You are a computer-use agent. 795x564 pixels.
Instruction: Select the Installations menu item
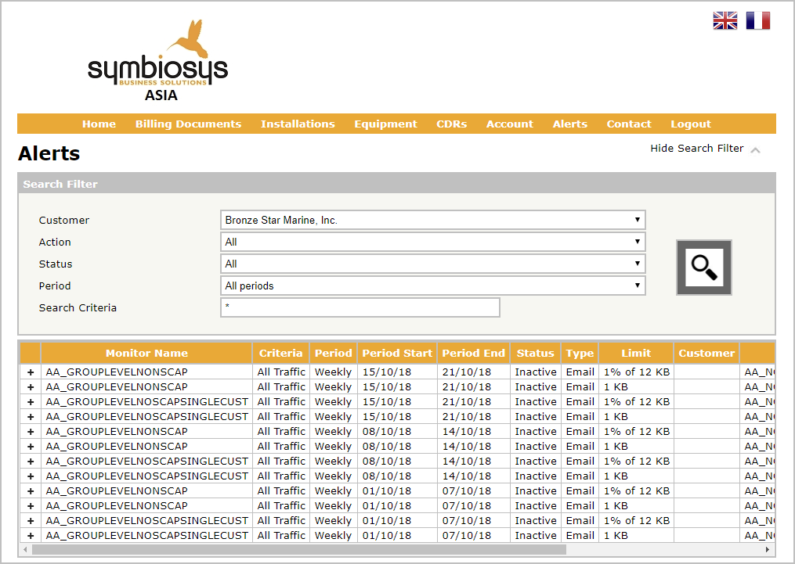pyautogui.click(x=298, y=124)
